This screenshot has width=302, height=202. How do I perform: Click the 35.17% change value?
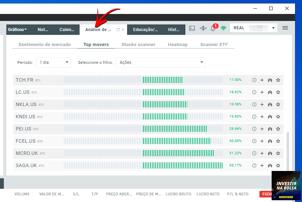click(235, 165)
